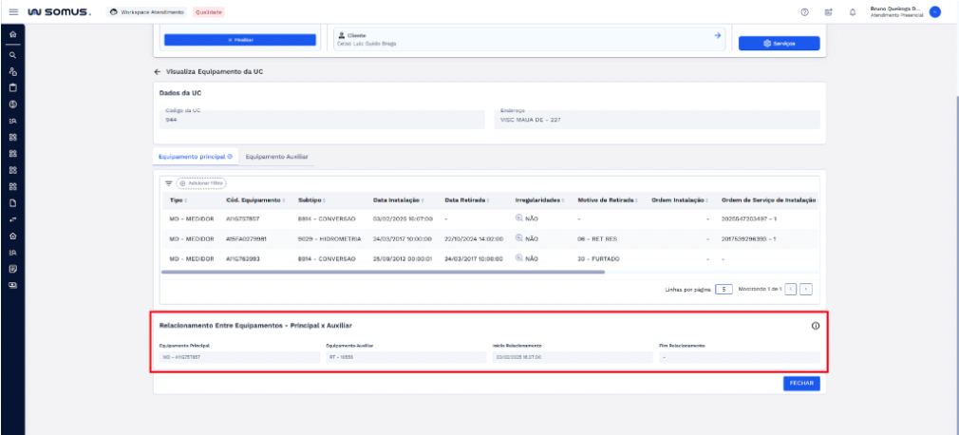Open the clipboard icon in the sidebar

[12, 87]
